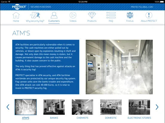Select the Customers person icon
The image size is (165, 123).
[54, 15]
